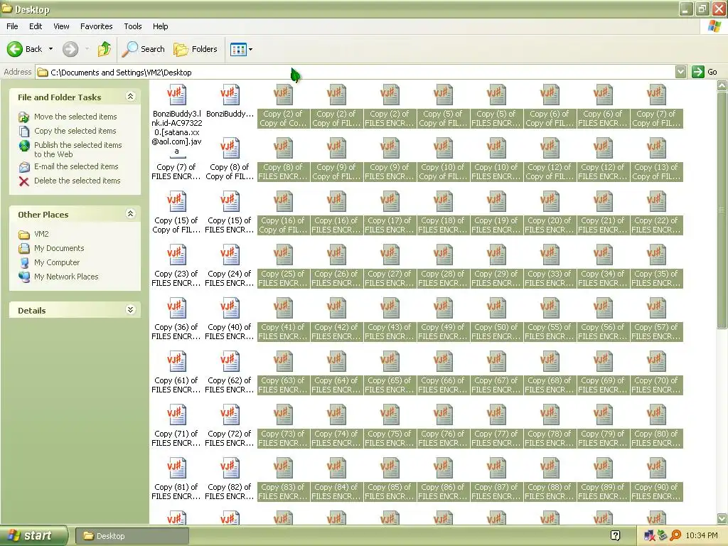Expand the address bar dropdown arrow
This screenshot has width=728, height=546.
pos(680,72)
